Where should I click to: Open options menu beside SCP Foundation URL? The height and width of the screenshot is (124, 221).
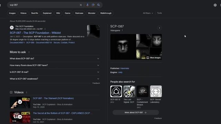point(45,29)
